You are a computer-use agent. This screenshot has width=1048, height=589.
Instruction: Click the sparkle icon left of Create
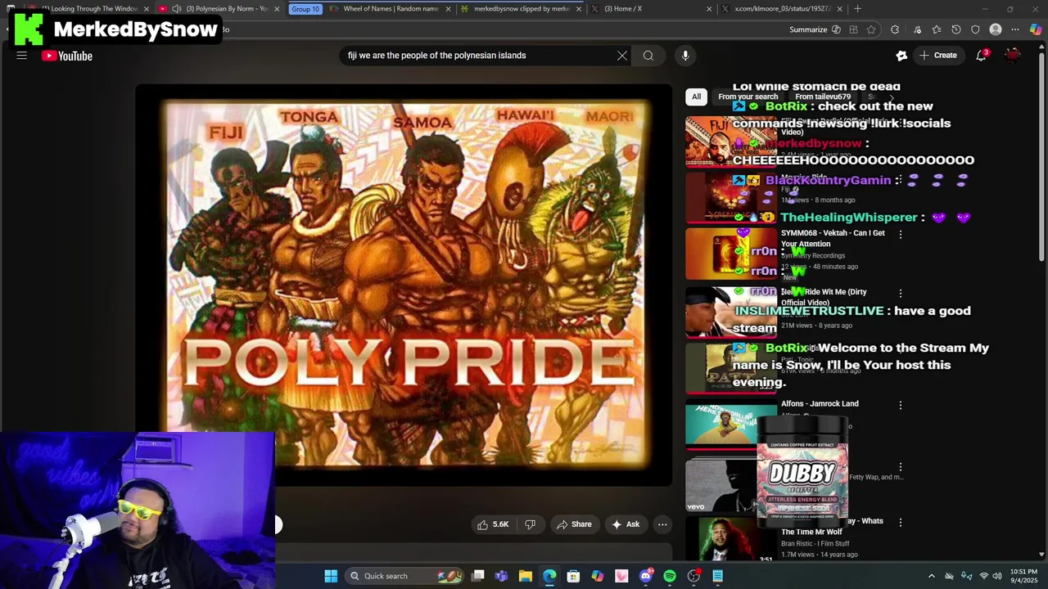(x=901, y=56)
